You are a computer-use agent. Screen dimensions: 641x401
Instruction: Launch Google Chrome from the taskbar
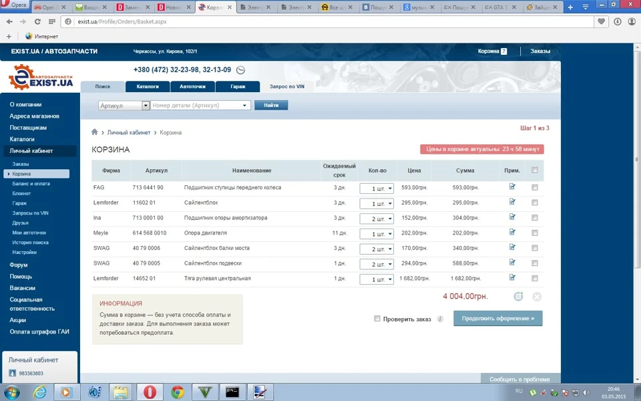click(x=178, y=392)
